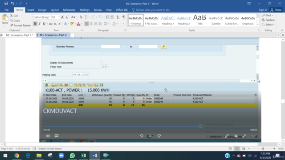Justify the text

tap(100, 24)
